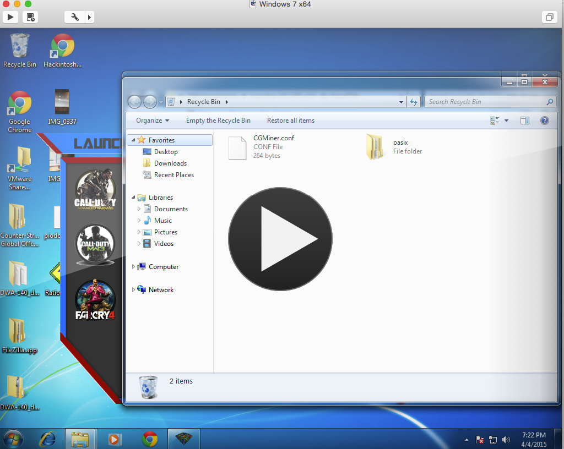This screenshot has height=449, width=564.
Task: Click the VMware window mode button at top right
Action: 549,17
